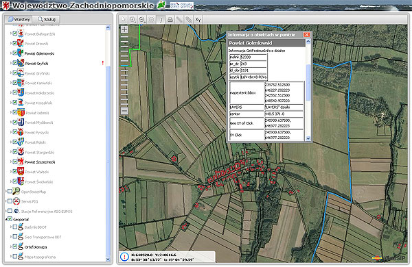Click the Powiat Białogardzki coat of arms icon
This screenshot has width=412, height=267.
[21, 34]
